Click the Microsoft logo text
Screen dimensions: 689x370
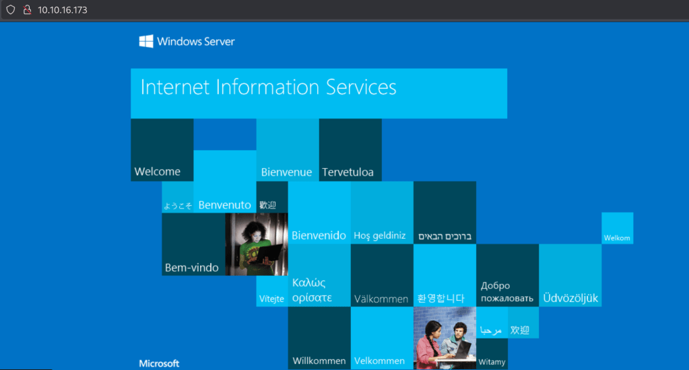tap(159, 363)
